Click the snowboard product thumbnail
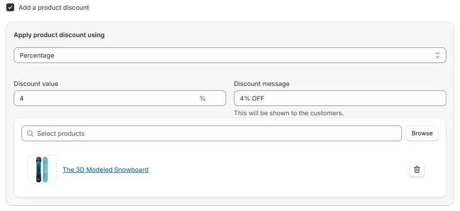Image resolution: width=460 pixels, height=211 pixels. pyautogui.click(x=42, y=169)
